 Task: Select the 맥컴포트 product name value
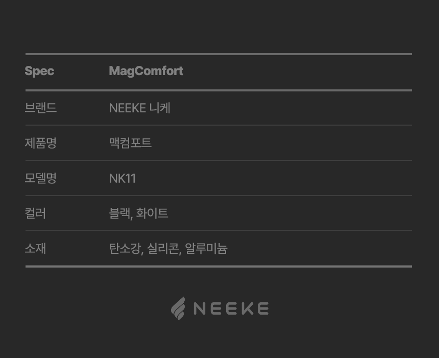(130, 143)
